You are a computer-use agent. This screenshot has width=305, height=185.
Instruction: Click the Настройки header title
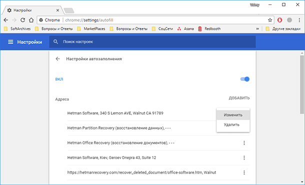(29, 42)
